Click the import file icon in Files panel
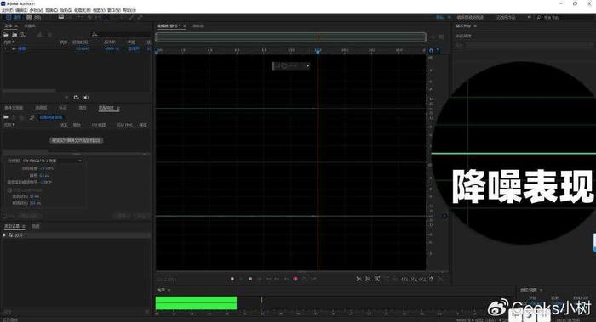 (14, 35)
